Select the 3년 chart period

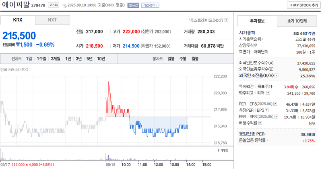click(79, 58)
